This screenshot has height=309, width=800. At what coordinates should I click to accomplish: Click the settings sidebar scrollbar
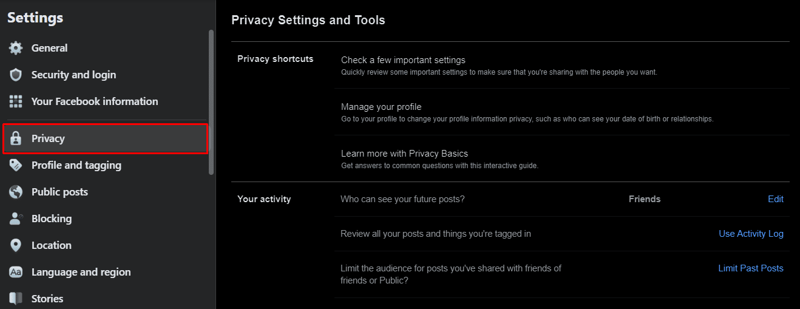(211, 102)
